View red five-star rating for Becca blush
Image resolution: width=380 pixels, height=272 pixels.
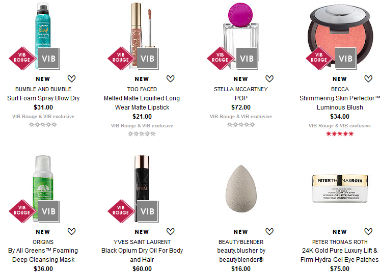pyautogui.click(x=340, y=133)
